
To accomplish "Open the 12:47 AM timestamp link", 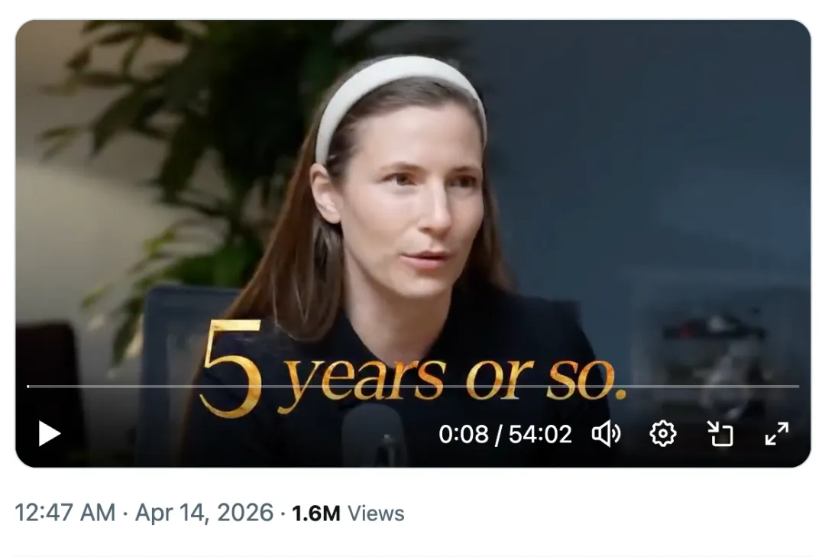I will 65,513.
